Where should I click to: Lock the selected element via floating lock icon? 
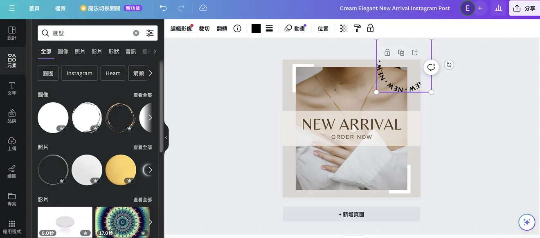(x=387, y=52)
